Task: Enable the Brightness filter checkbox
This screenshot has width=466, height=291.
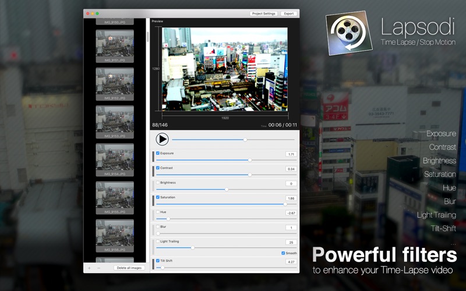Action: (x=158, y=183)
